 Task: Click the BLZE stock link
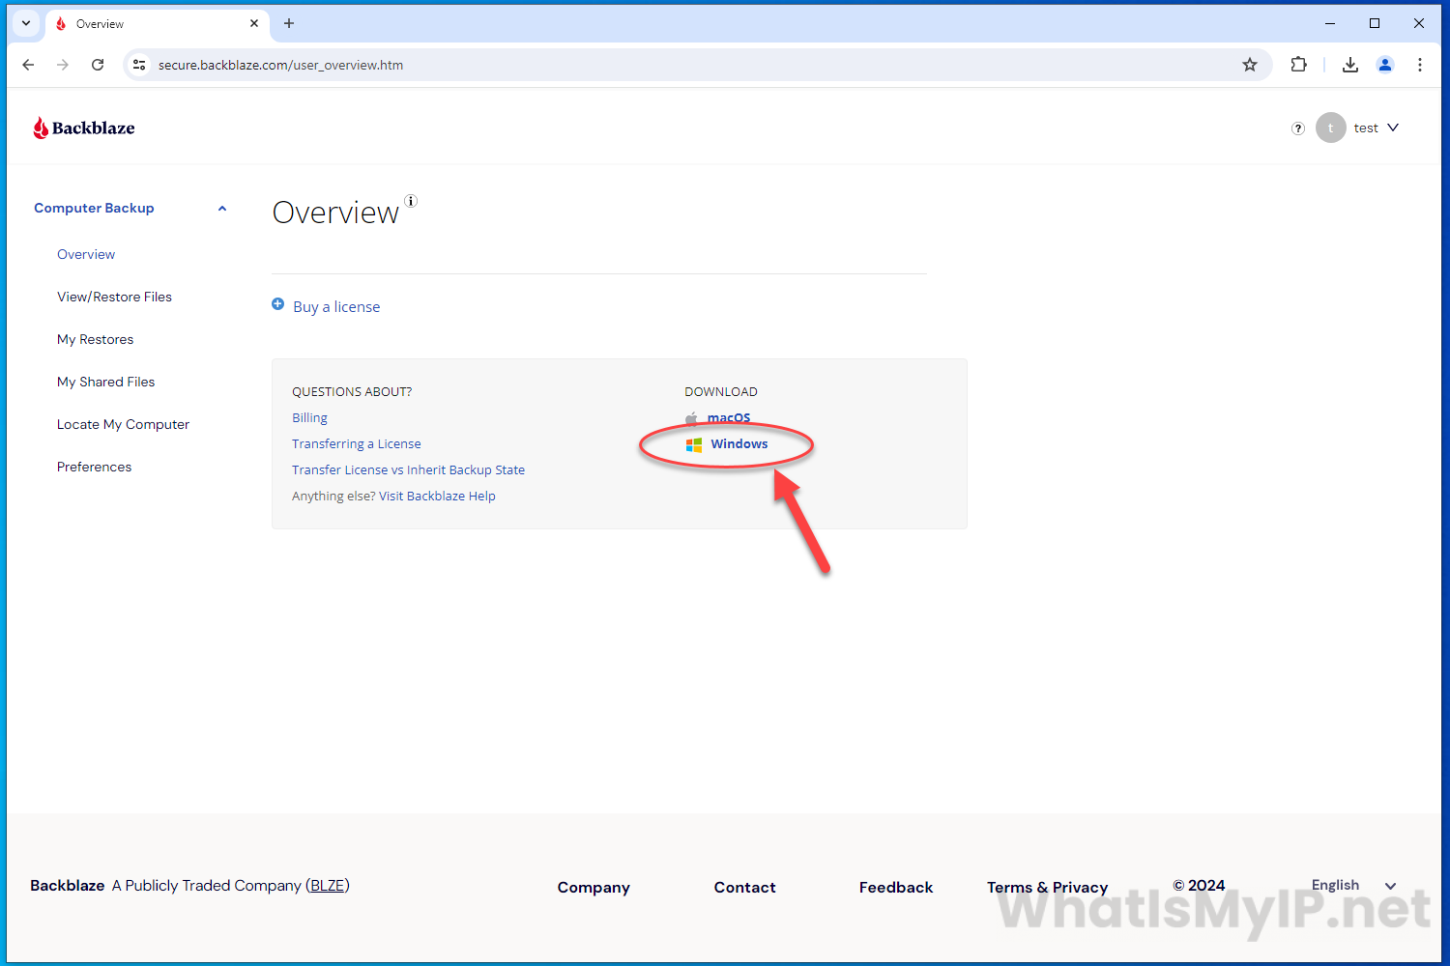(328, 886)
